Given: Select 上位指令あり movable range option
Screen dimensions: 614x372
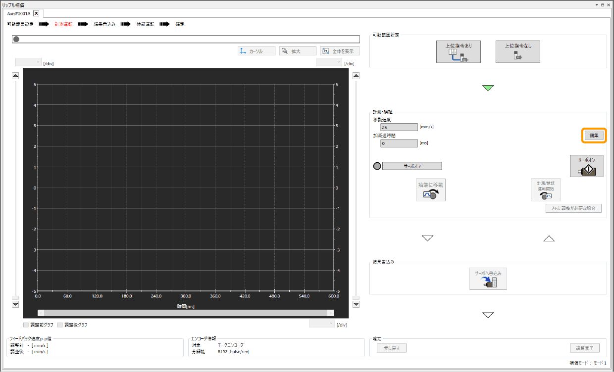Looking at the screenshot, I should click(458, 52).
